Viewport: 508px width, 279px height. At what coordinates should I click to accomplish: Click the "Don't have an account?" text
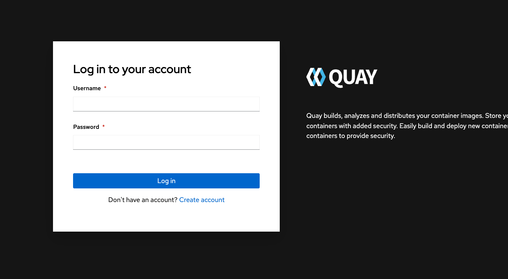coord(143,200)
